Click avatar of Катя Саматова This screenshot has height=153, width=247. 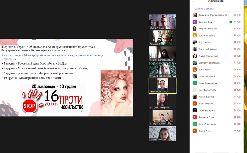pos(195,97)
